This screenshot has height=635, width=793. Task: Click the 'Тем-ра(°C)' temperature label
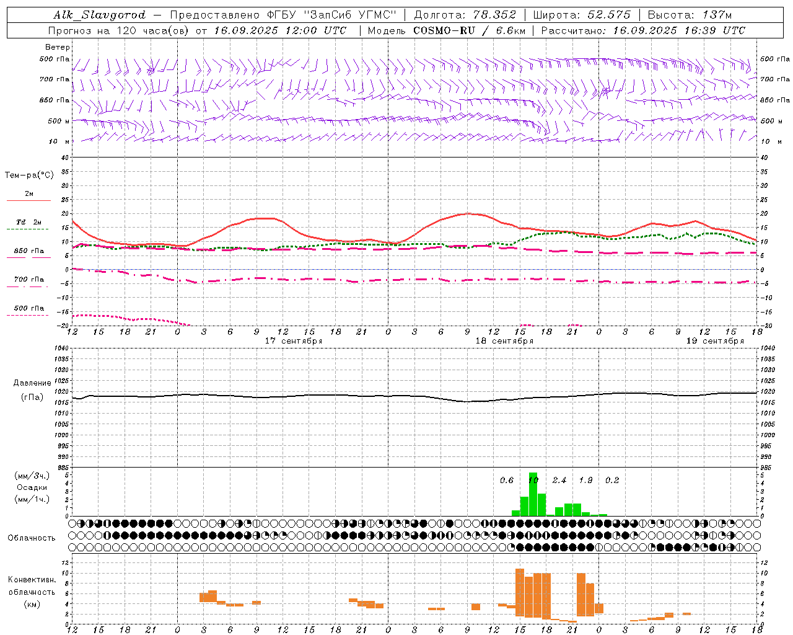(x=29, y=175)
